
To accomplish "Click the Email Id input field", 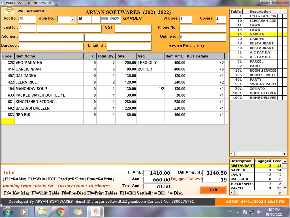I will pos(129,47).
